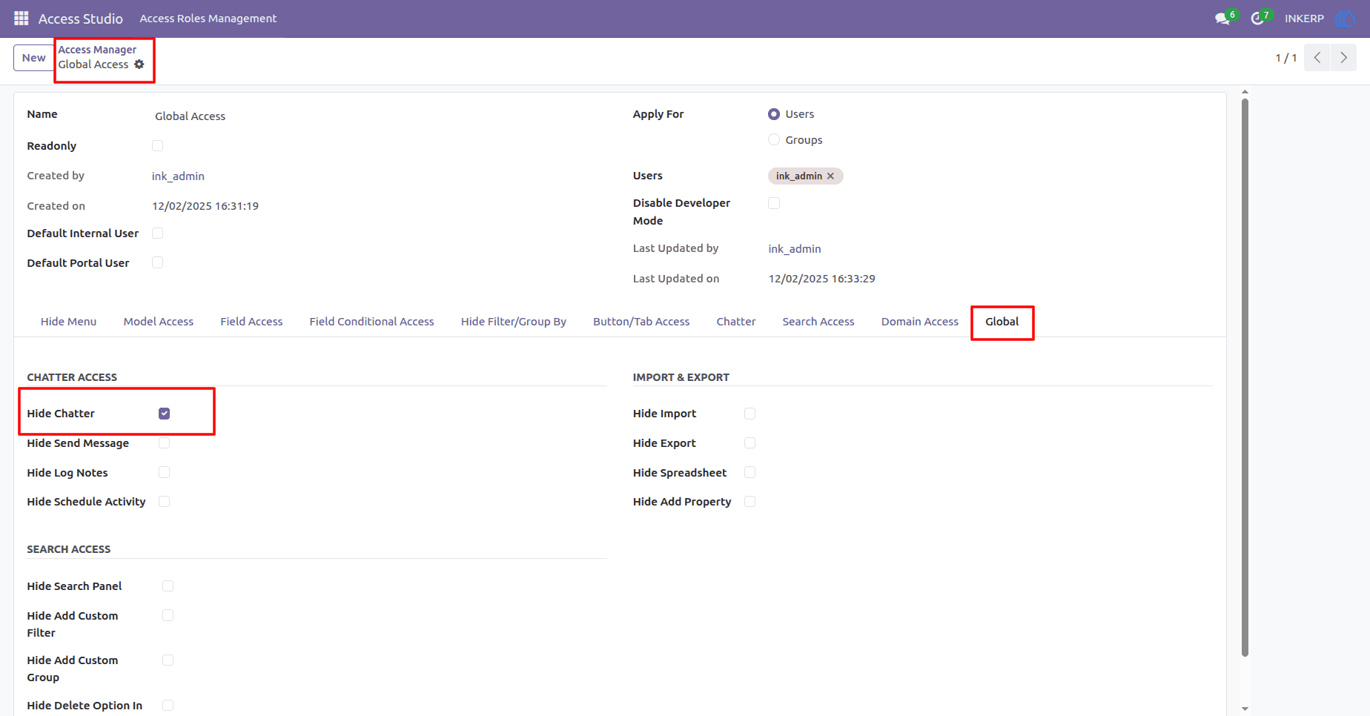Go to previous record arrow
The image size is (1370, 716).
click(1317, 58)
